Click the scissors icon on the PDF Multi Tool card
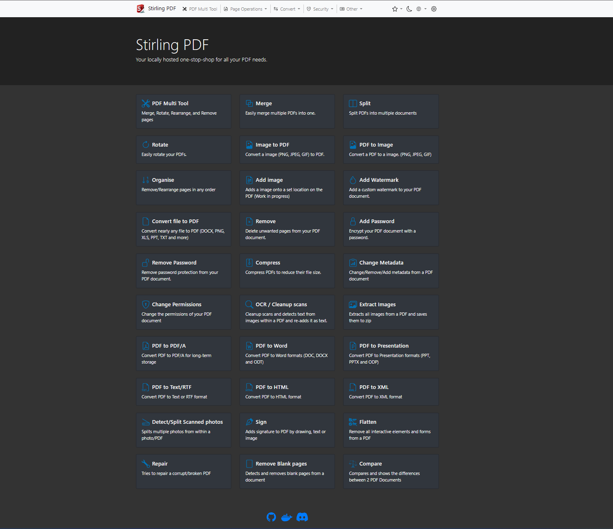This screenshot has height=529, width=613. (x=146, y=104)
